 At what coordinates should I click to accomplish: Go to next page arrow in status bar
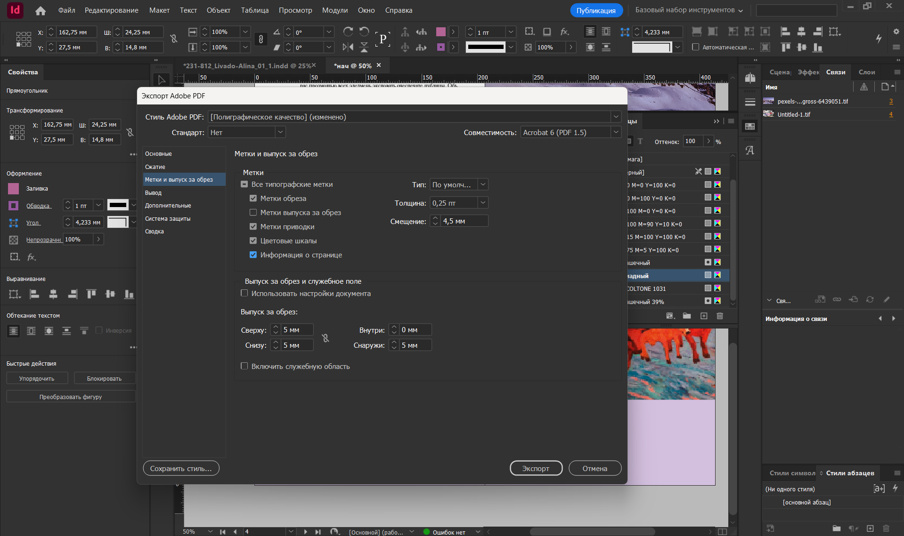pos(305,532)
